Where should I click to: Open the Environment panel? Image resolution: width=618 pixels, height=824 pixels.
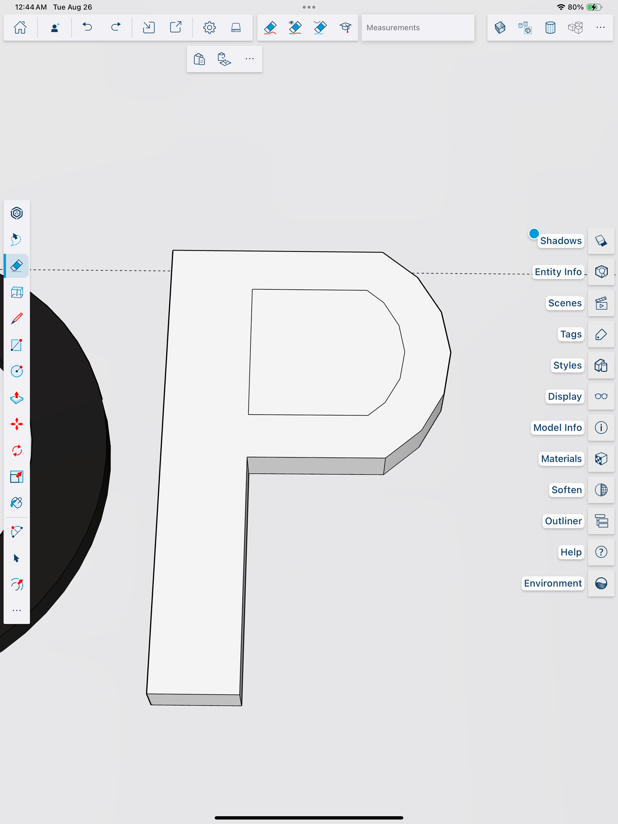(x=601, y=583)
